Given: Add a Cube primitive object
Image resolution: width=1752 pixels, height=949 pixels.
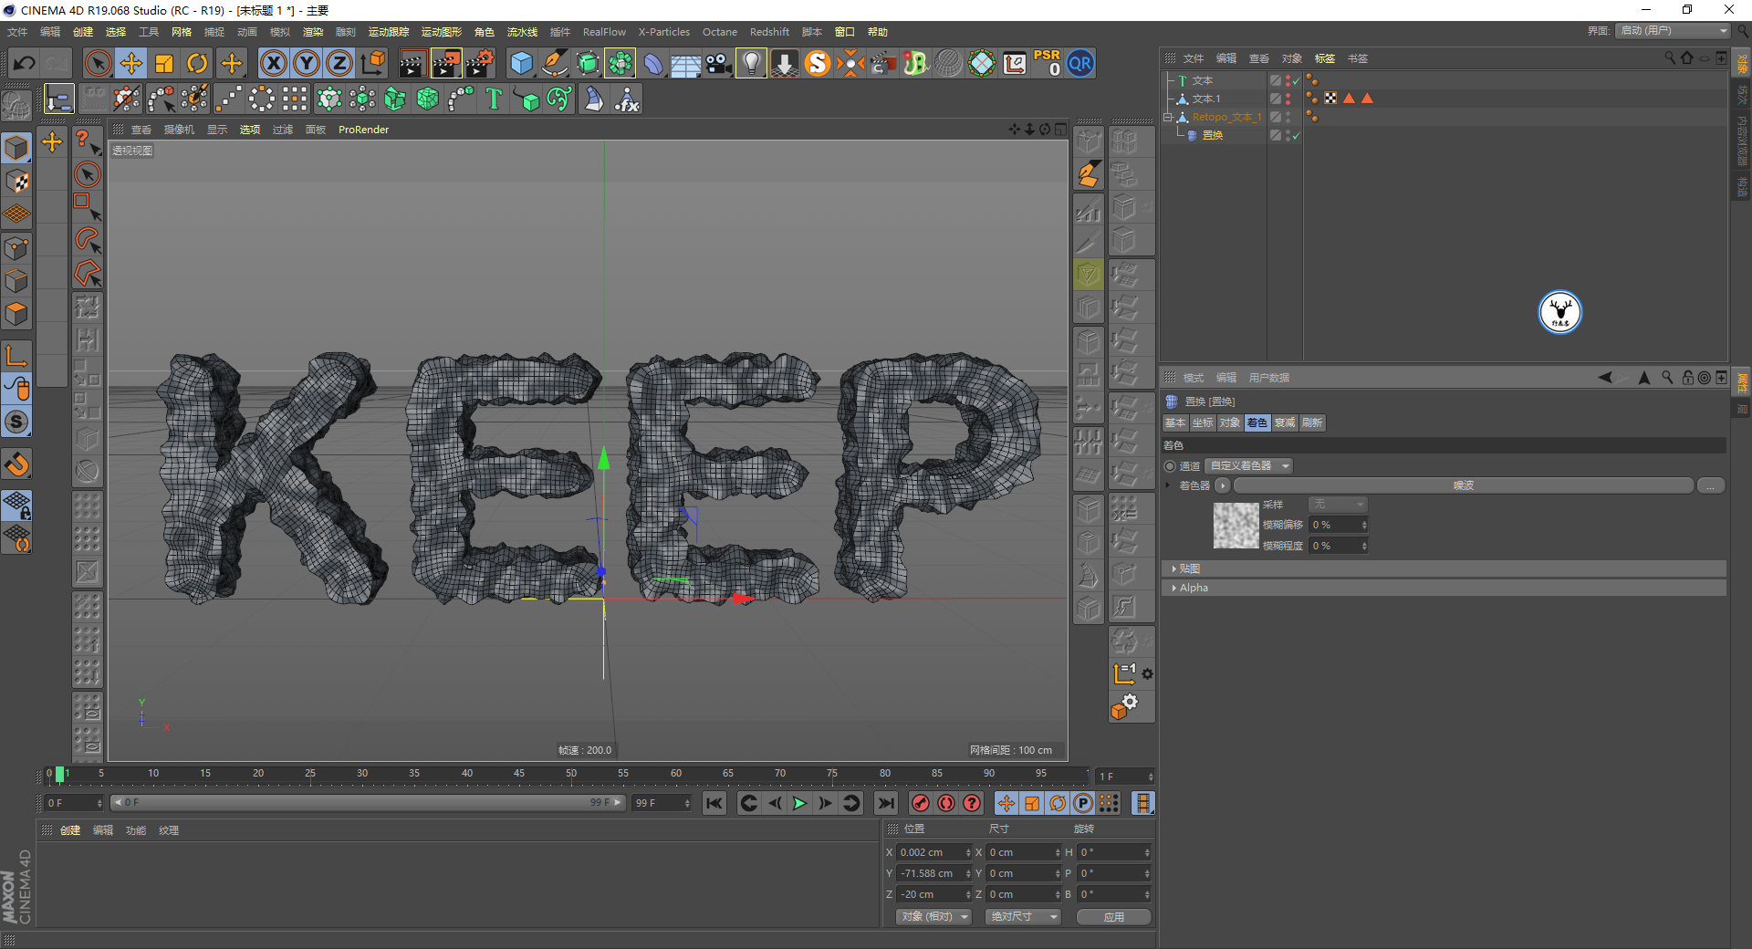Looking at the screenshot, I should [x=521, y=63].
